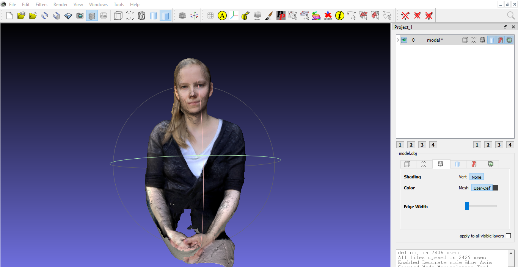Delete selected faces red X
The height and width of the screenshot is (267, 518).
[417, 16]
